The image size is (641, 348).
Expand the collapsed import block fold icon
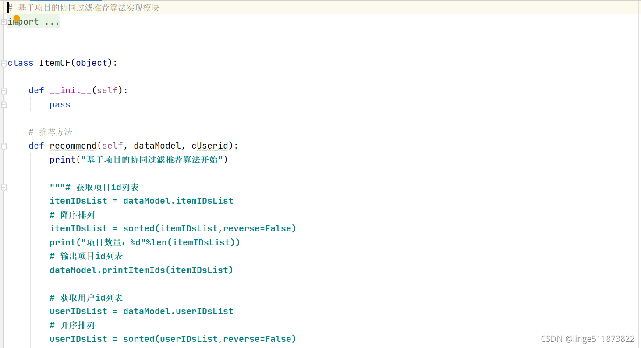[x=4, y=22]
